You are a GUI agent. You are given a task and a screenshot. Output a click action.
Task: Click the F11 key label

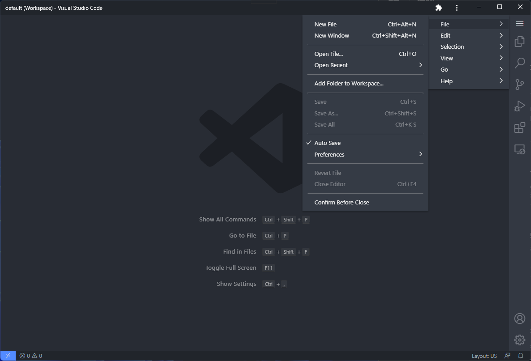click(x=268, y=268)
